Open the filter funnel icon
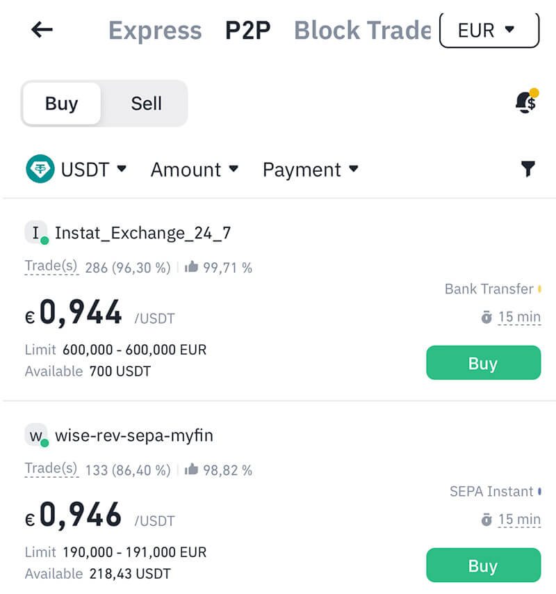Image resolution: width=556 pixels, height=594 pixels. tap(528, 169)
